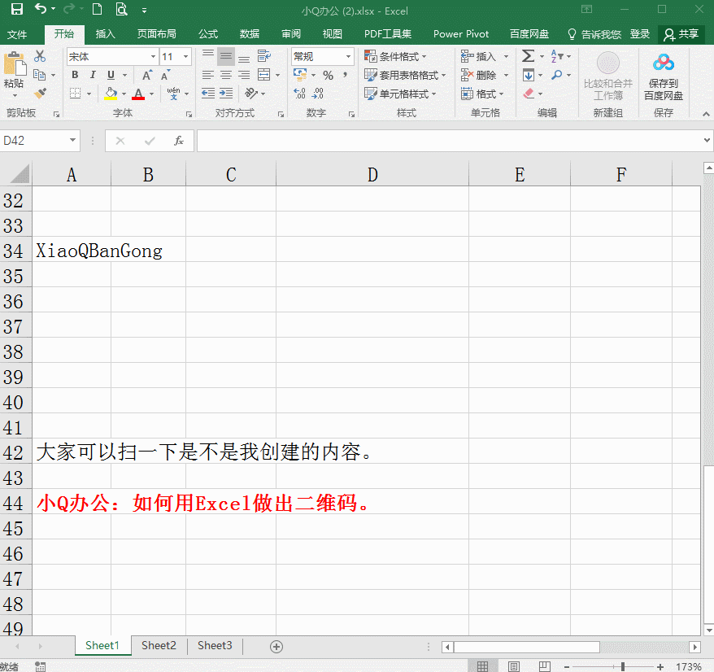714x672 pixels.
Task: Open 单元格样式 cell styles dropdown
Action: click(x=400, y=94)
